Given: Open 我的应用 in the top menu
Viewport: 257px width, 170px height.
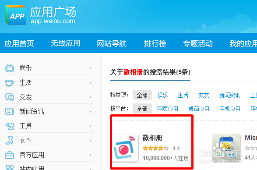Looking at the screenshot, I should (x=243, y=43).
